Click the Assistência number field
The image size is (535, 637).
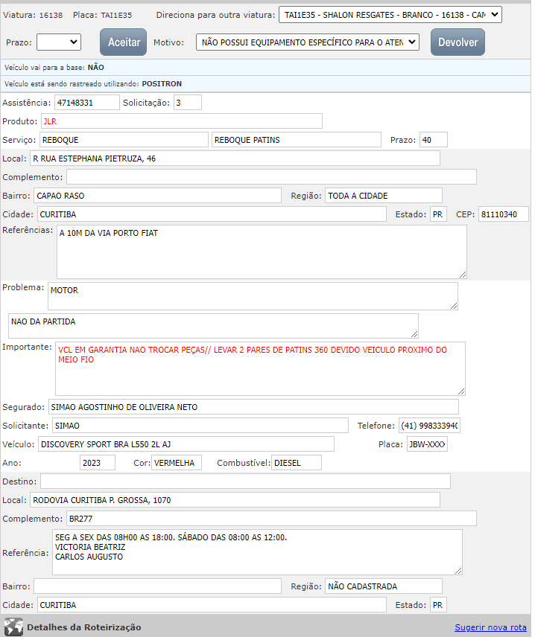click(x=86, y=103)
